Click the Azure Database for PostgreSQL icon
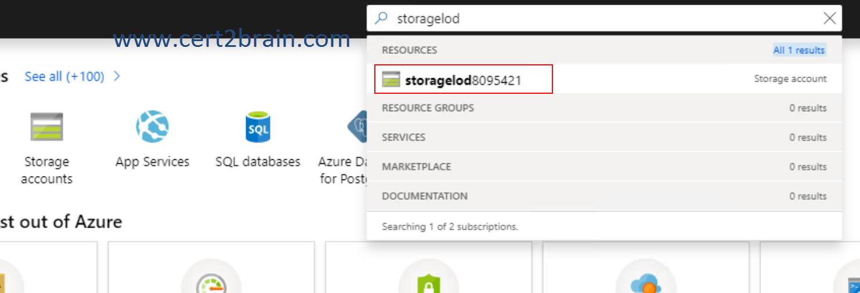The image size is (860, 293). [357, 127]
